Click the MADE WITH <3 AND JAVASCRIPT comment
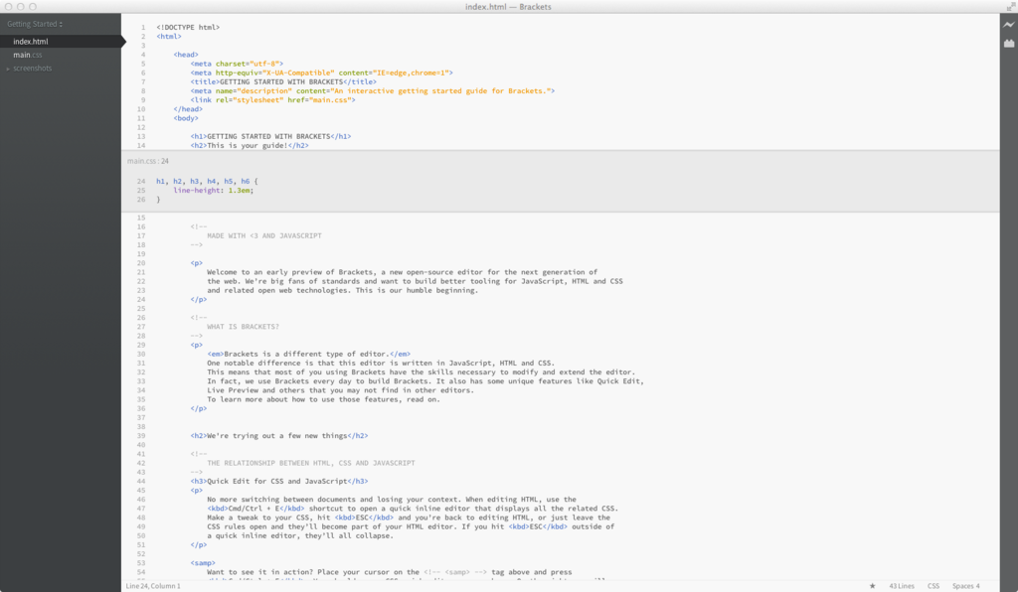 (264, 236)
